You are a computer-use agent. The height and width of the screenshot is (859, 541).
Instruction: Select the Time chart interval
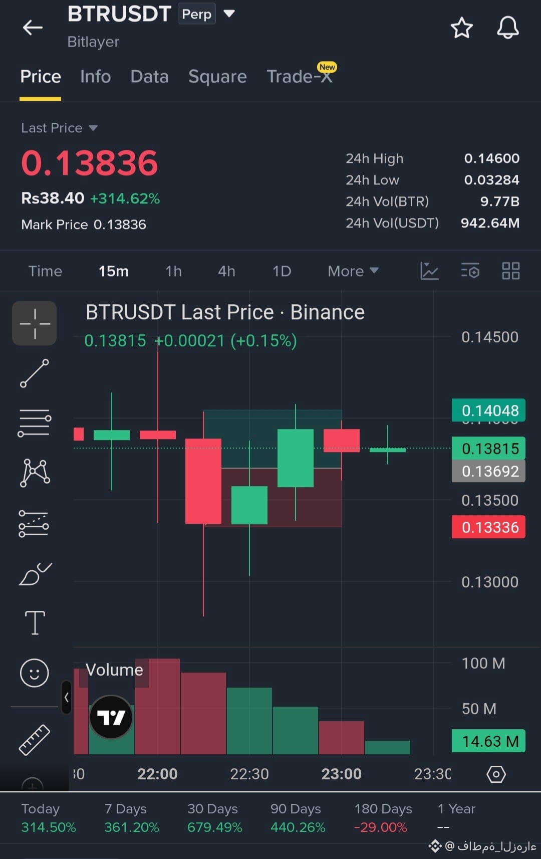[x=45, y=271]
